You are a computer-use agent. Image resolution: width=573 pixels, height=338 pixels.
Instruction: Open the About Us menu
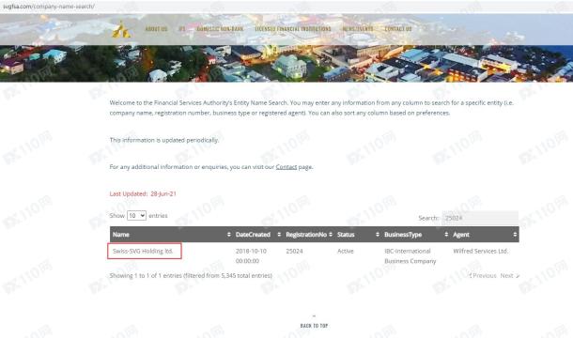[157, 29]
